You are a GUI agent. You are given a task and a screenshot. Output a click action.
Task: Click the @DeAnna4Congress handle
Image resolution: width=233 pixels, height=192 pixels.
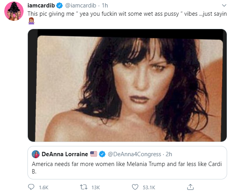(x=134, y=154)
